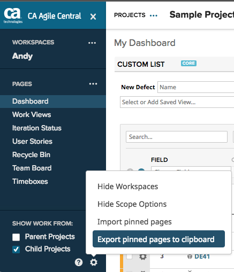The width and height of the screenshot is (234, 272).
Task: Click the New Defect Name field
Action: click(x=195, y=87)
